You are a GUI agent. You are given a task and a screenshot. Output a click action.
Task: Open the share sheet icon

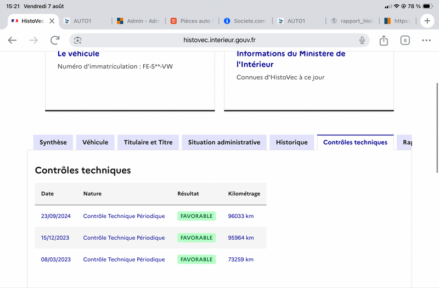(384, 40)
